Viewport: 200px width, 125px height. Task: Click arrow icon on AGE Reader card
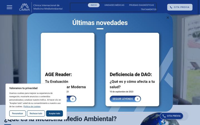pyautogui.click(x=73, y=99)
